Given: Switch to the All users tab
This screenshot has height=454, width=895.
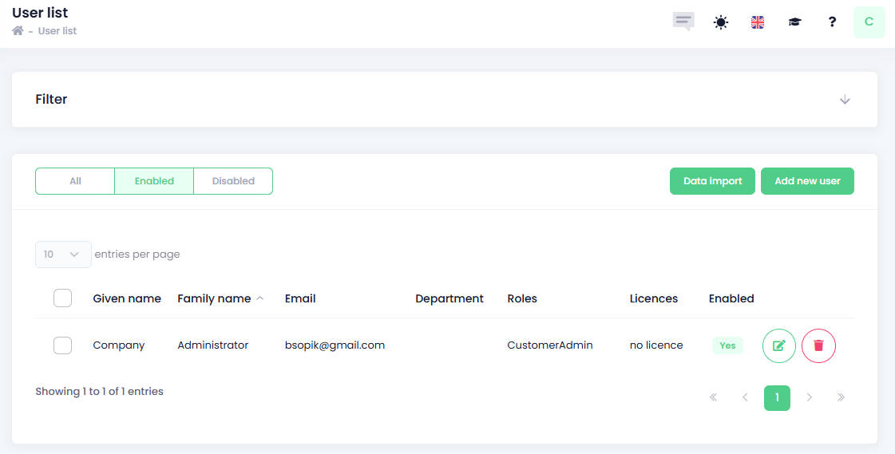Looking at the screenshot, I should [75, 181].
